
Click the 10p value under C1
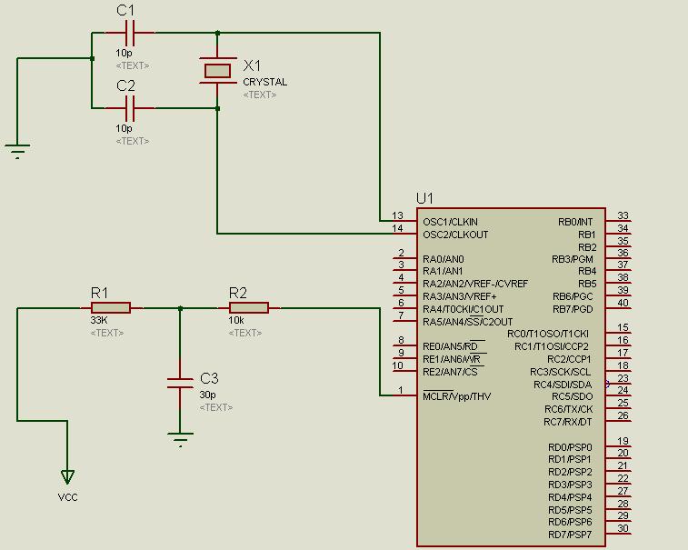pos(124,53)
